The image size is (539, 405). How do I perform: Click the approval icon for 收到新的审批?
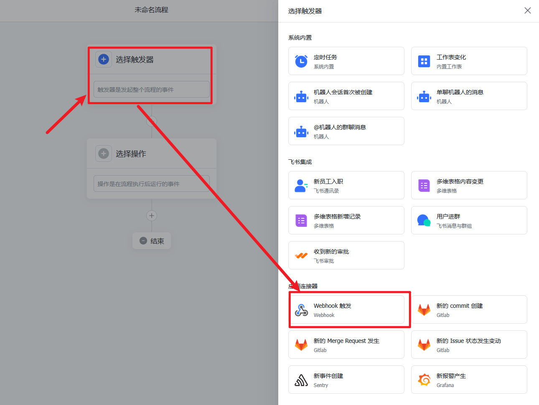pos(301,256)
